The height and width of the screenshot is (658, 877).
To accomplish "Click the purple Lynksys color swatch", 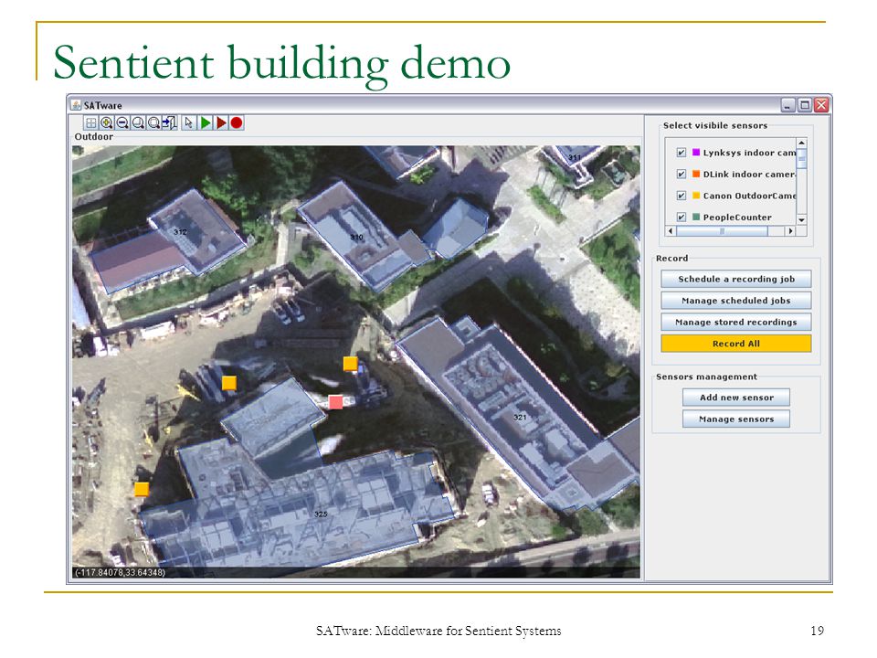I will tap(696, 153).
